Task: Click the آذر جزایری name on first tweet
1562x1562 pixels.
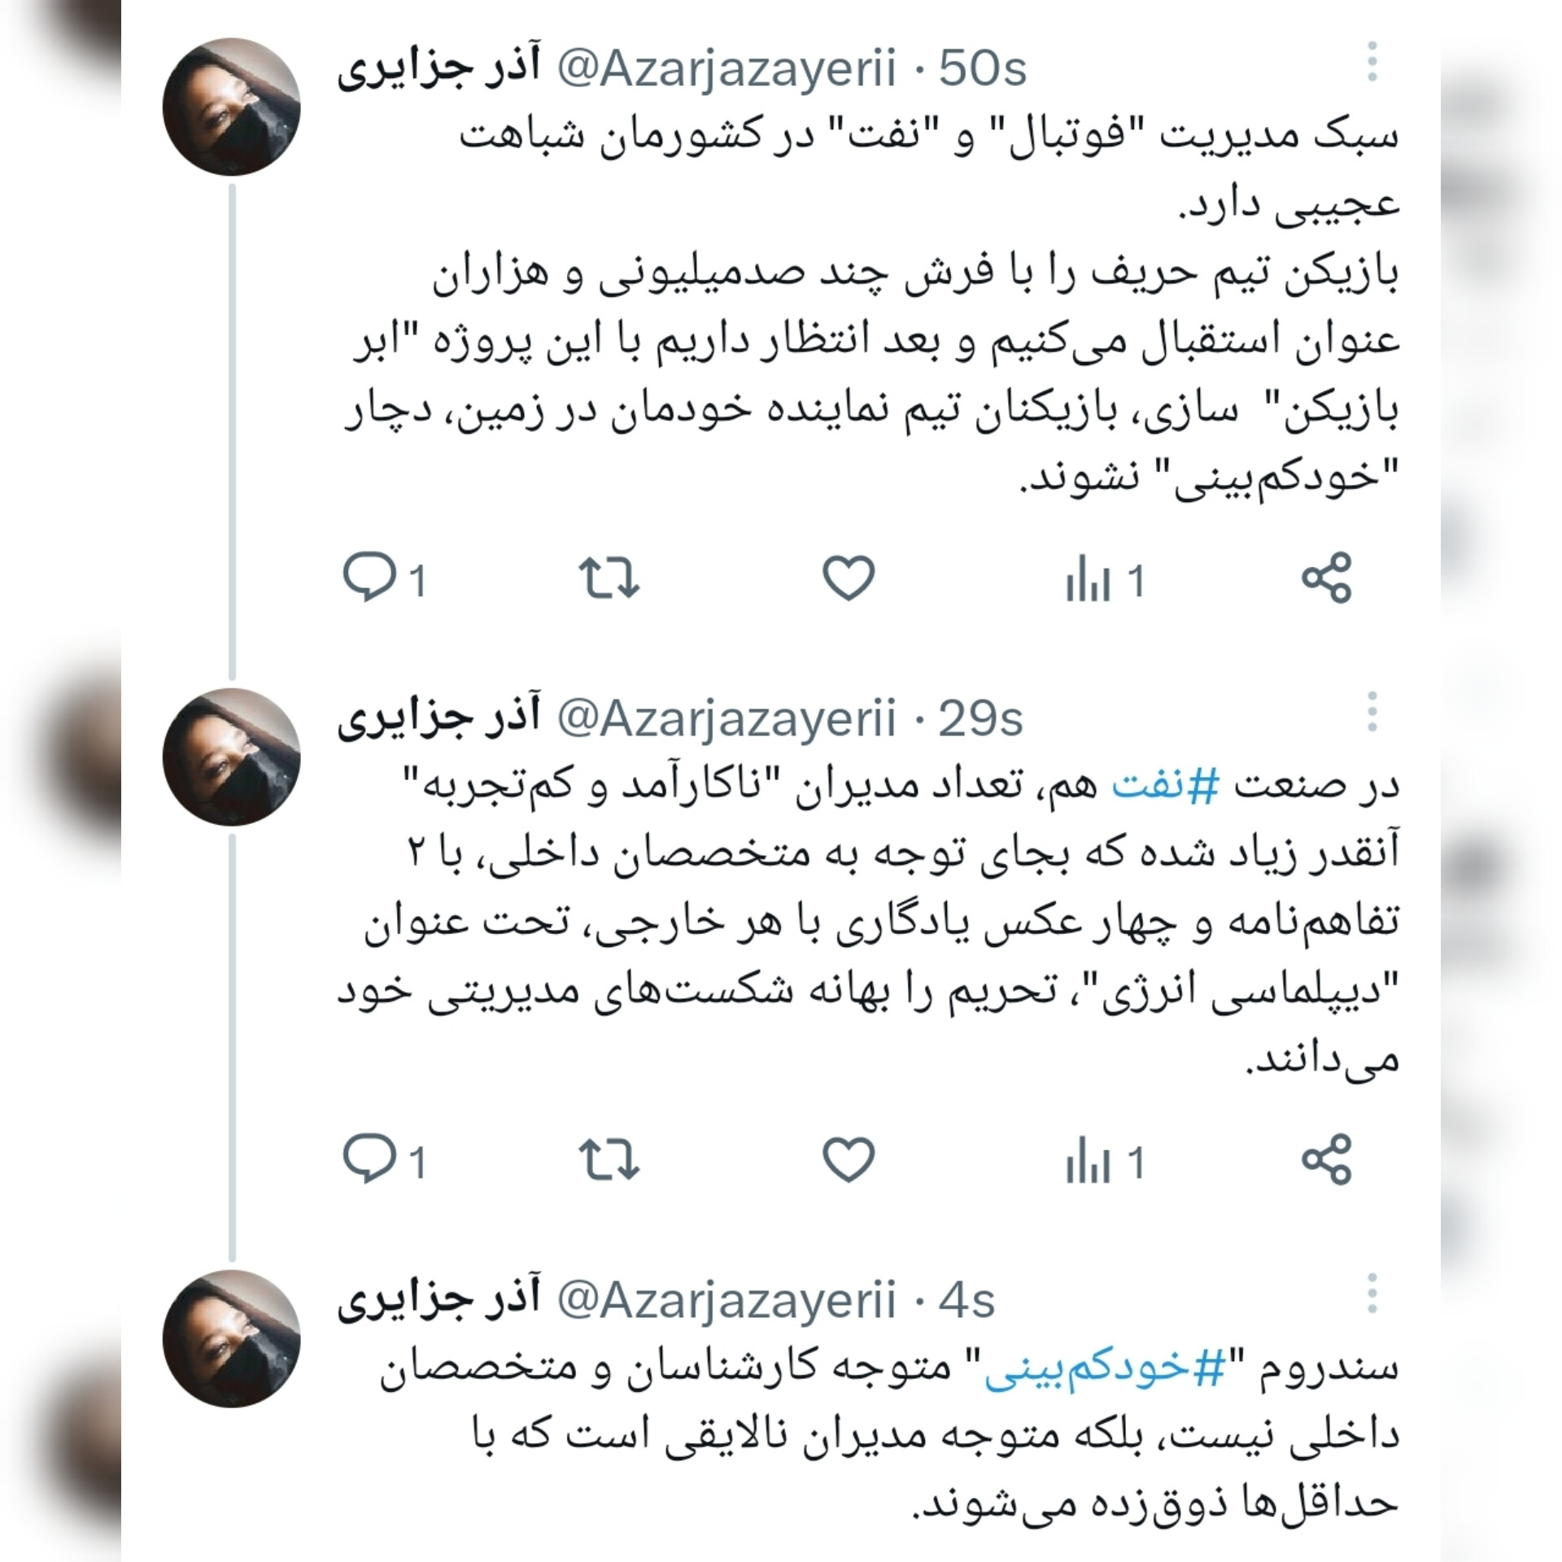Action: [438, 68]
